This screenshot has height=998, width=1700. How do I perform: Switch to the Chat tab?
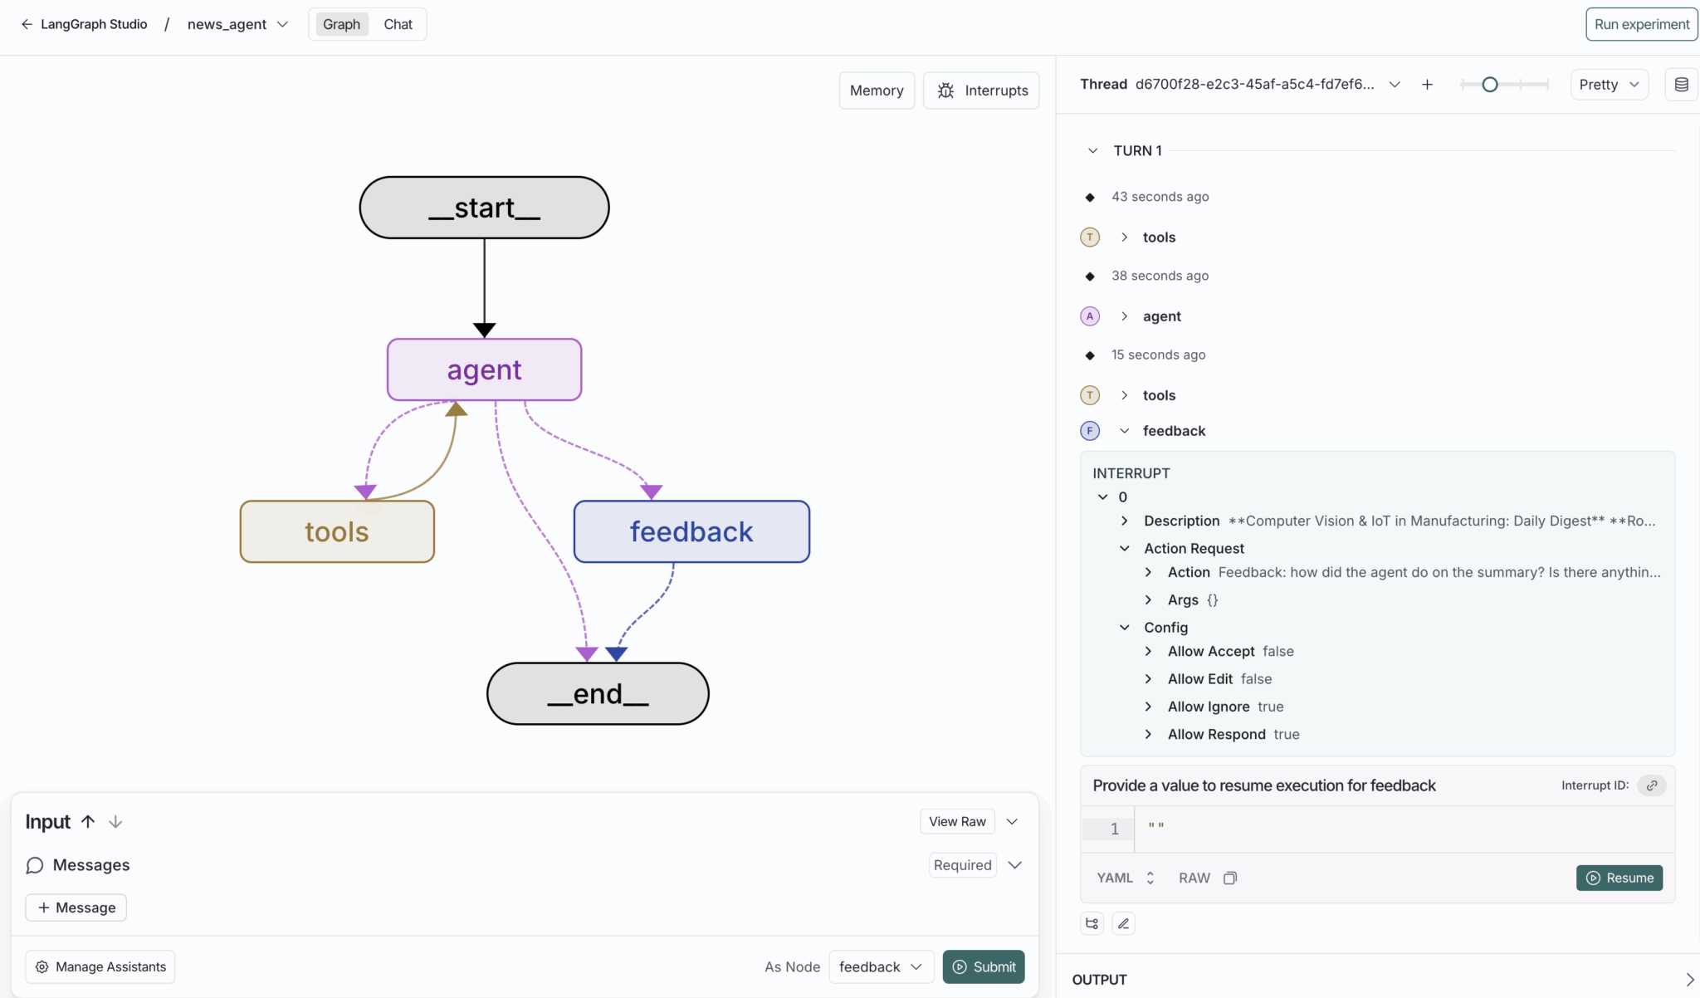click(x=398, y=23)
